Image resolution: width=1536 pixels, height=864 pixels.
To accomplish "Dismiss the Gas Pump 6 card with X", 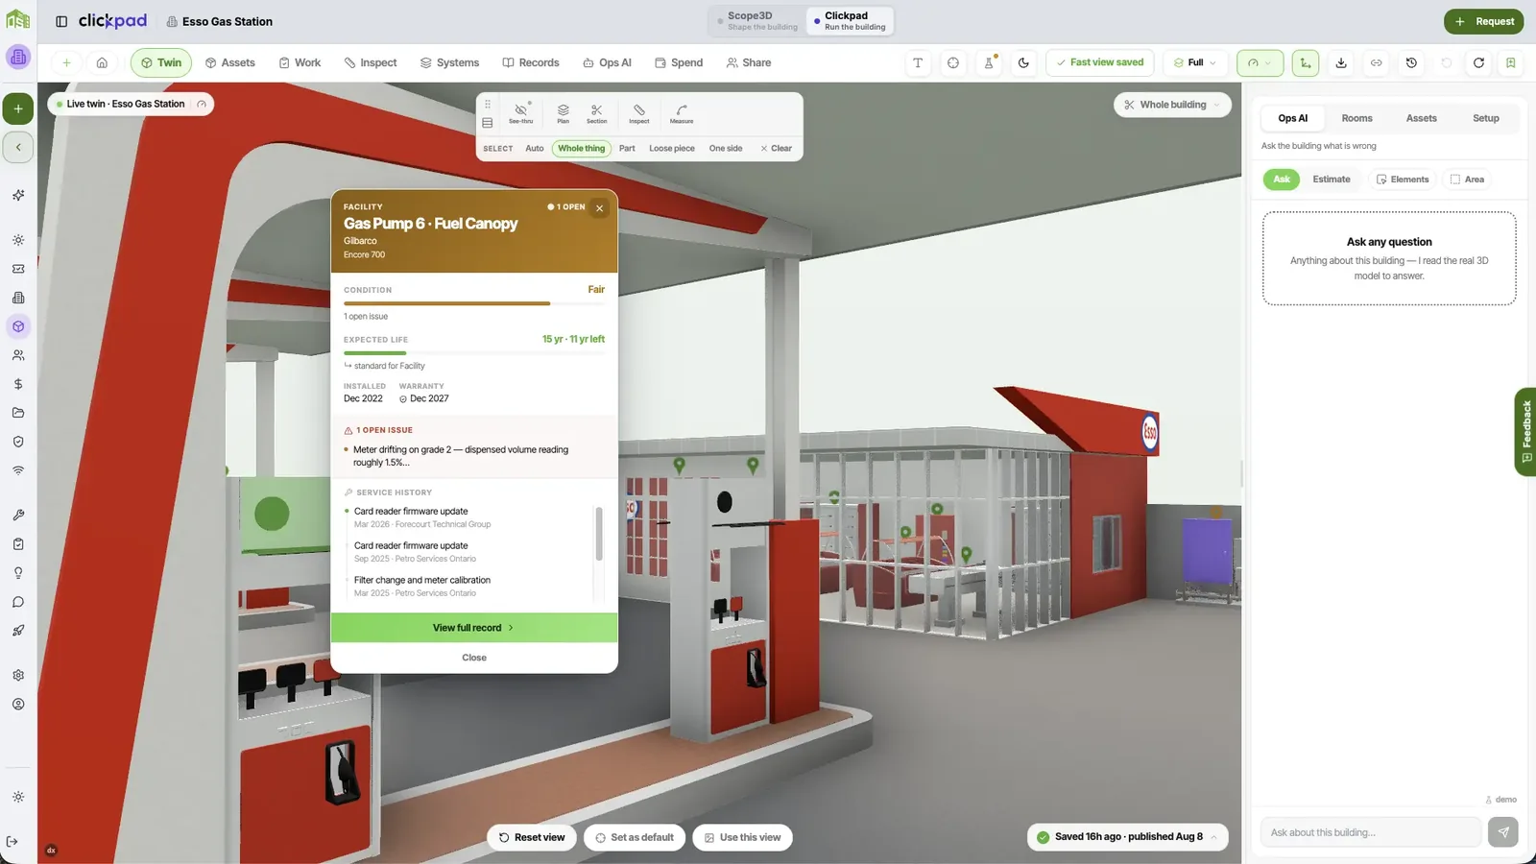I will [x=599, y=208].
